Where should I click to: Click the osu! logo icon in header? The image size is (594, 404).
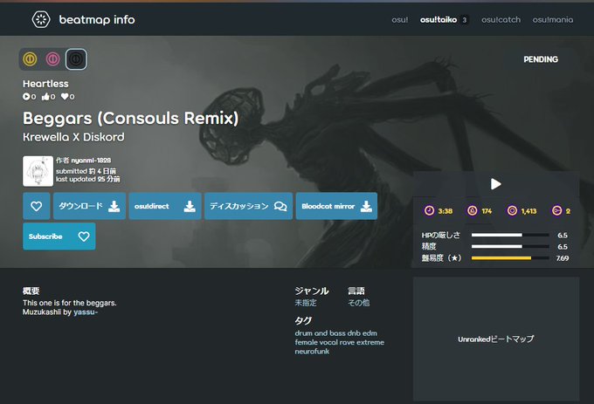41,19
